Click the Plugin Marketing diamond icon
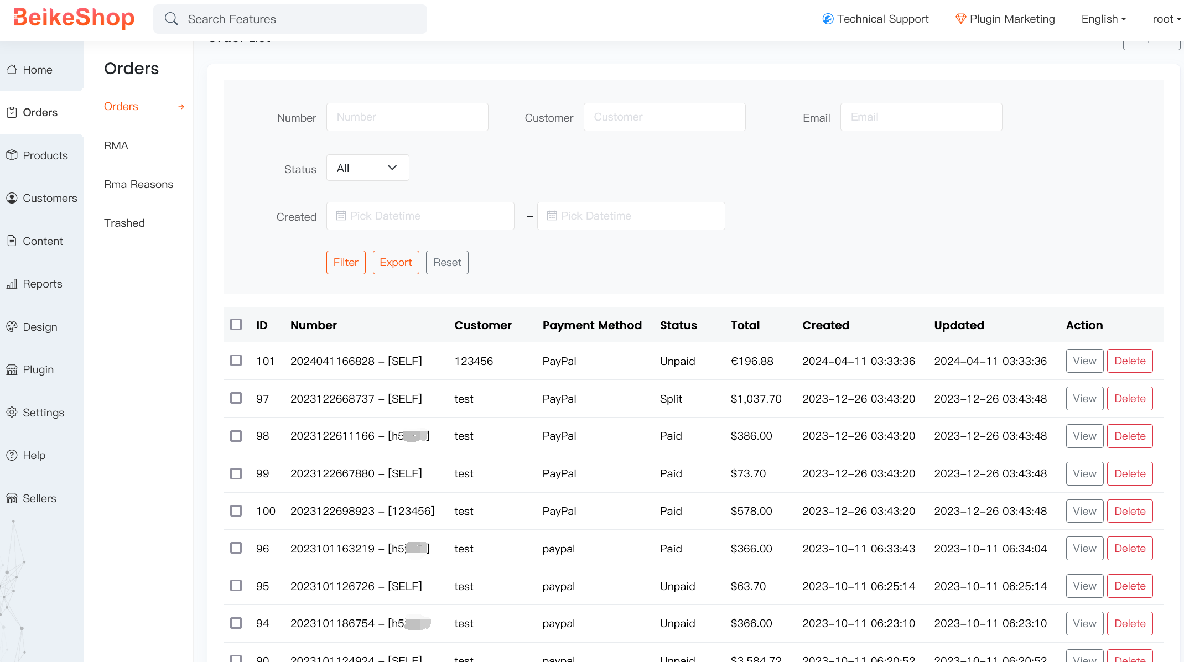This screenshot has height=662, width=1184. (x=960, y=19)
